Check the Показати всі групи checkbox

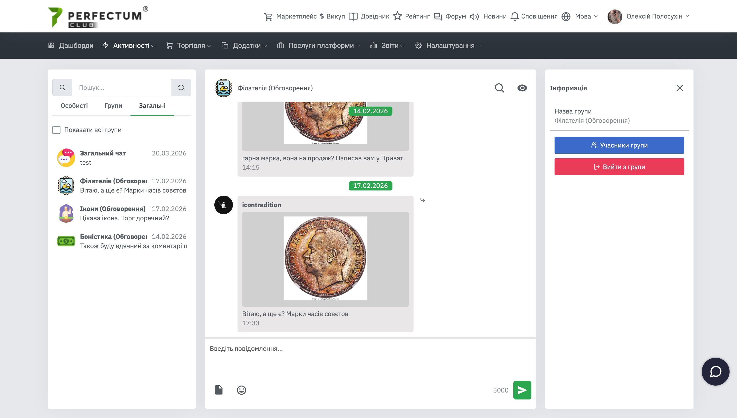pyautogui.click(x=57, y=130)
